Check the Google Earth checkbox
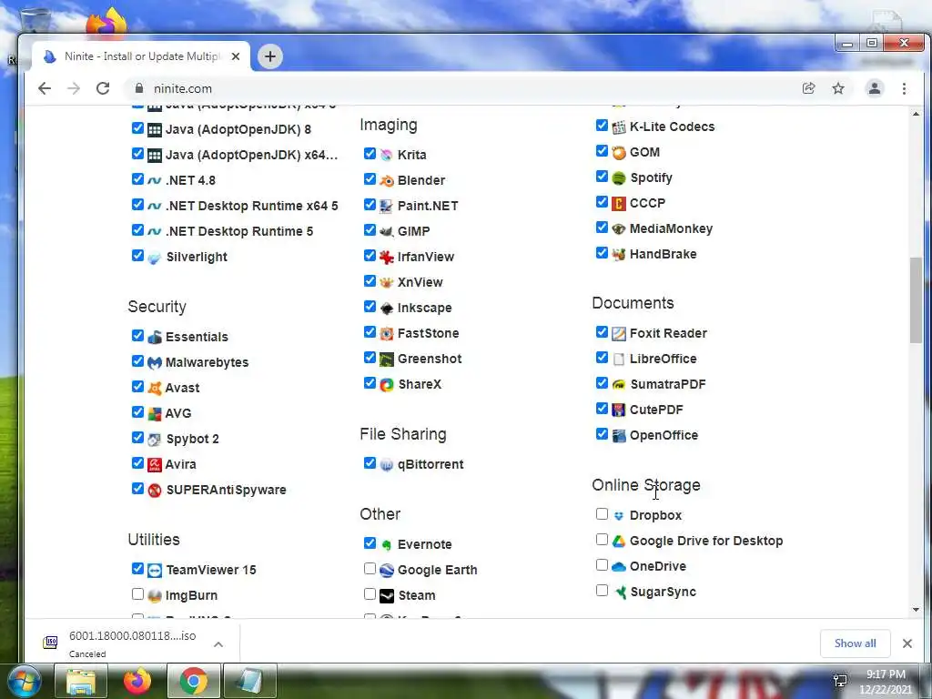Image resolution: width=932 pixels, height=699 pixels. 370,569
